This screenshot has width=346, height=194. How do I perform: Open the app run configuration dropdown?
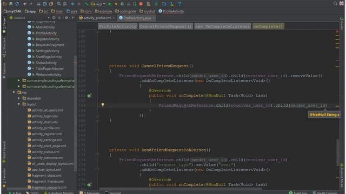(x=98, y=4)
